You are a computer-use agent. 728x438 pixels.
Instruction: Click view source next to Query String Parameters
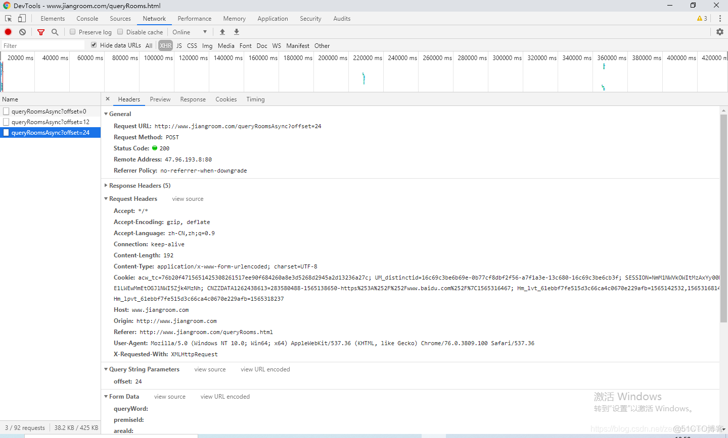point(210,369)
